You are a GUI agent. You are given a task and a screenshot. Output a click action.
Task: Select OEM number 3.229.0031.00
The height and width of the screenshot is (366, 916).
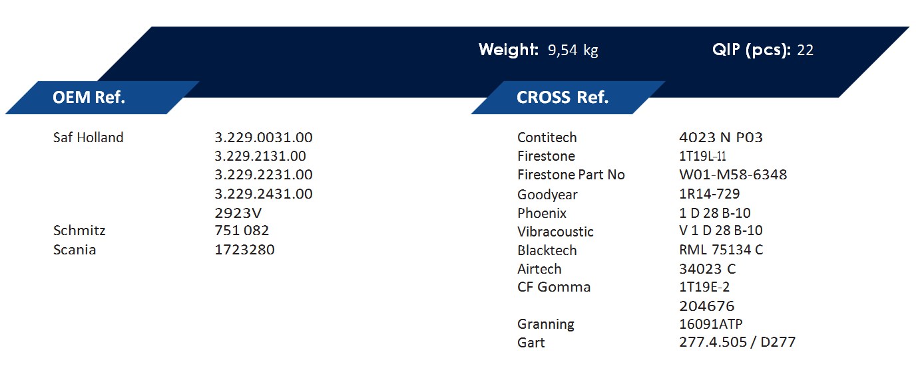[x=264, y=137]
